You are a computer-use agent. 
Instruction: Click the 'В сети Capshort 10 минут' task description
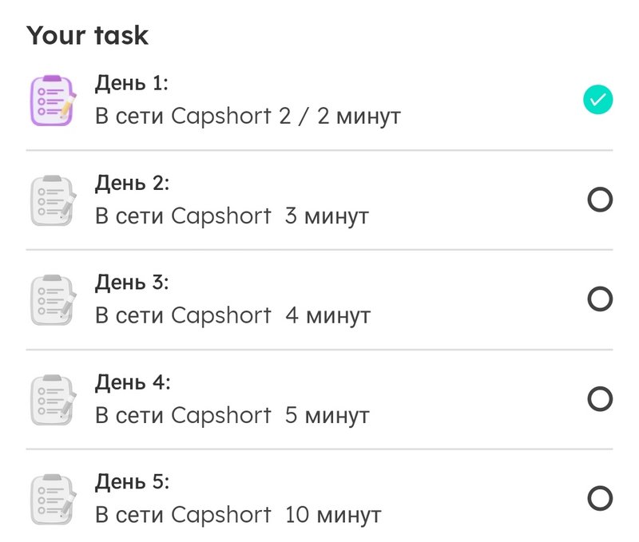[x=238, y=515]
